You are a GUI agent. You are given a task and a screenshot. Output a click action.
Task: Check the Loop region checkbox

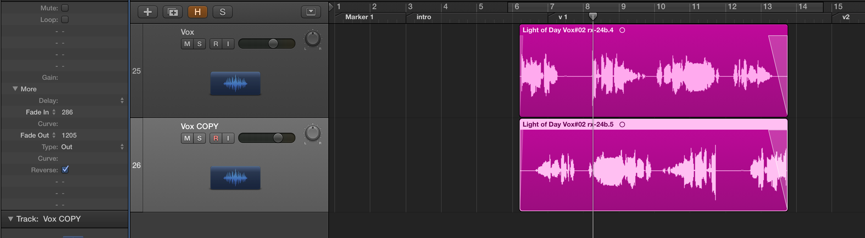pos(65,19)
